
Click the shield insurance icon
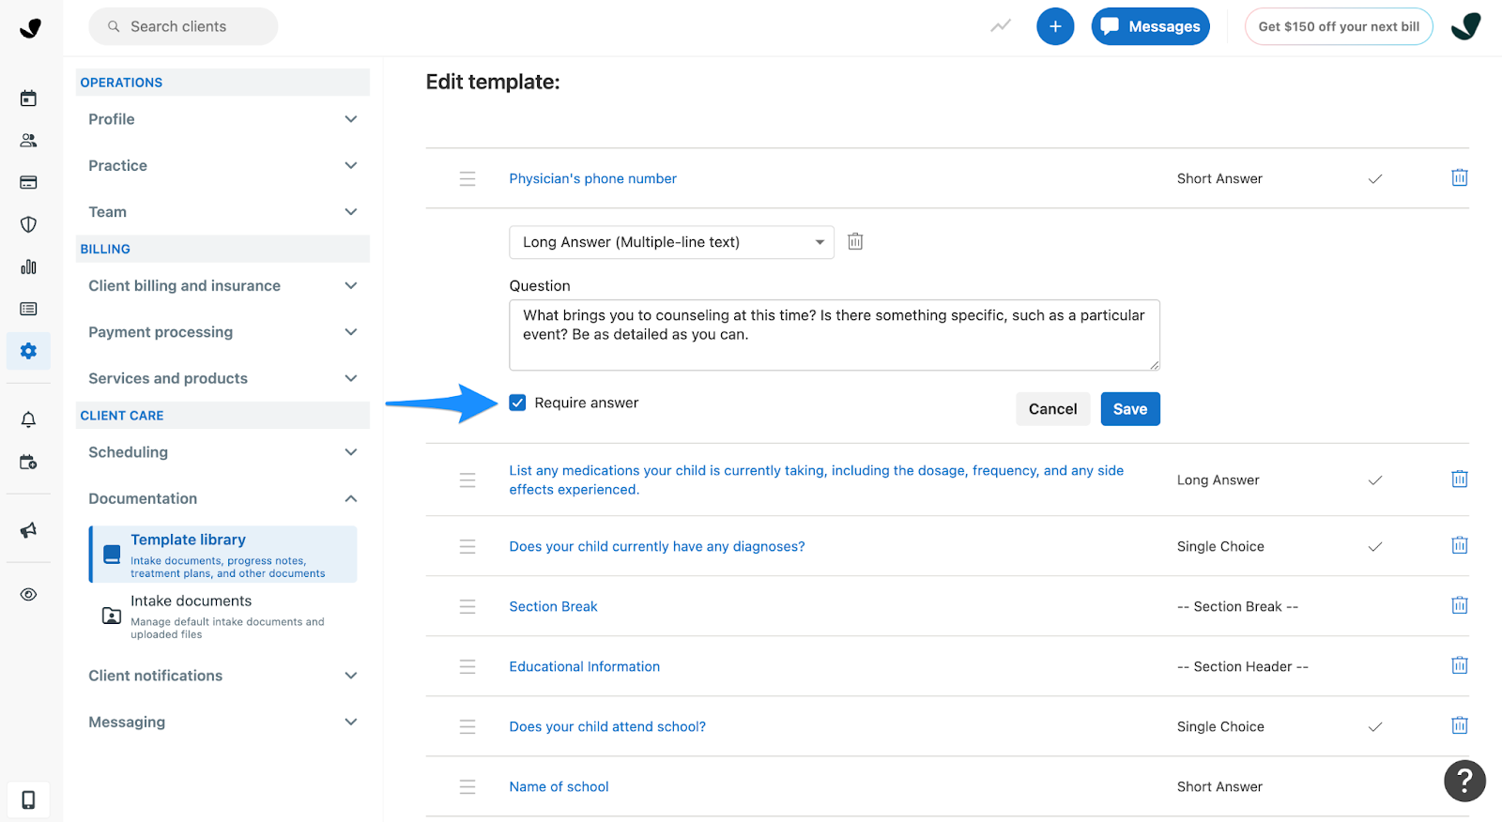28,224
